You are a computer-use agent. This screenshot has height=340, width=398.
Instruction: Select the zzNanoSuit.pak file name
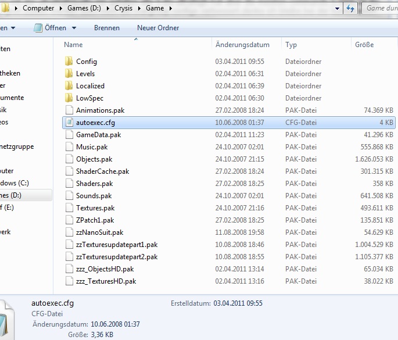(100, 232)
